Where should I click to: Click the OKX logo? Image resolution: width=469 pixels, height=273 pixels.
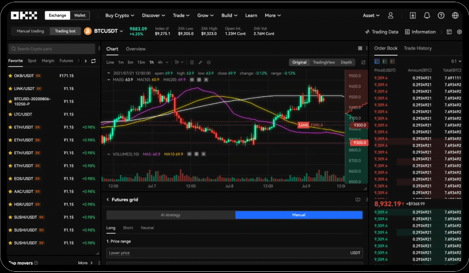point(24,16)
